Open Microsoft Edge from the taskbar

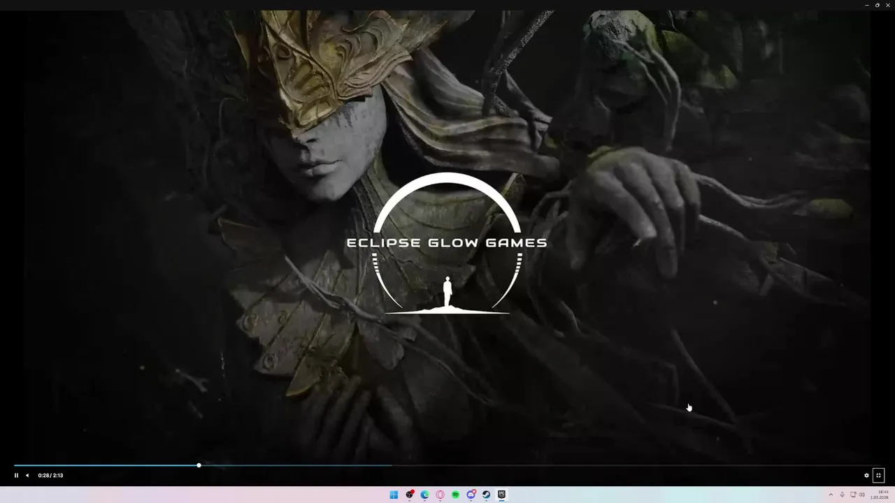424,495
